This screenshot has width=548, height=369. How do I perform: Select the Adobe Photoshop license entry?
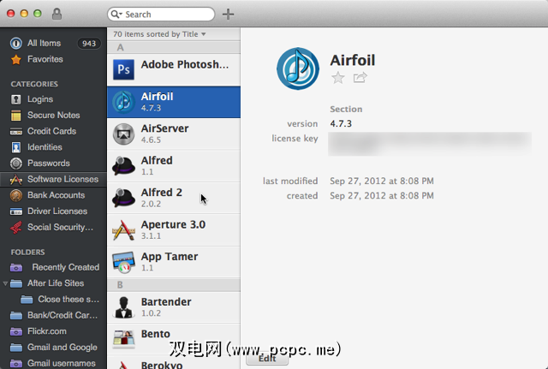pyautogui.click(x=174, y=70)
